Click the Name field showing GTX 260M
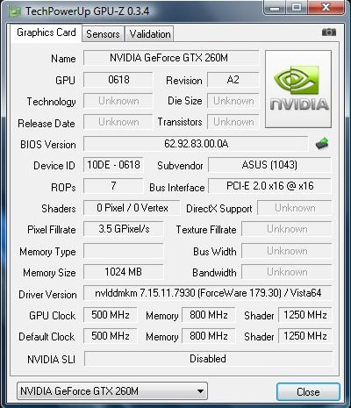Screen dimensions: 351x408 pos(171,58)
